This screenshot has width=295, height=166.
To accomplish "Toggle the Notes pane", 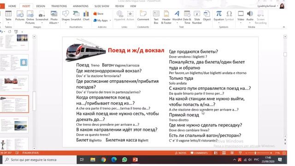I will coord(181,153).
